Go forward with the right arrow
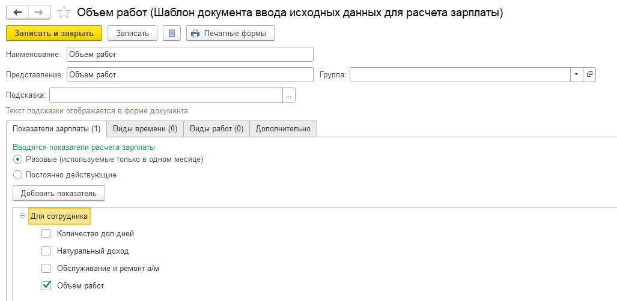Screen dimensions: 617x301 coord(38,13)
